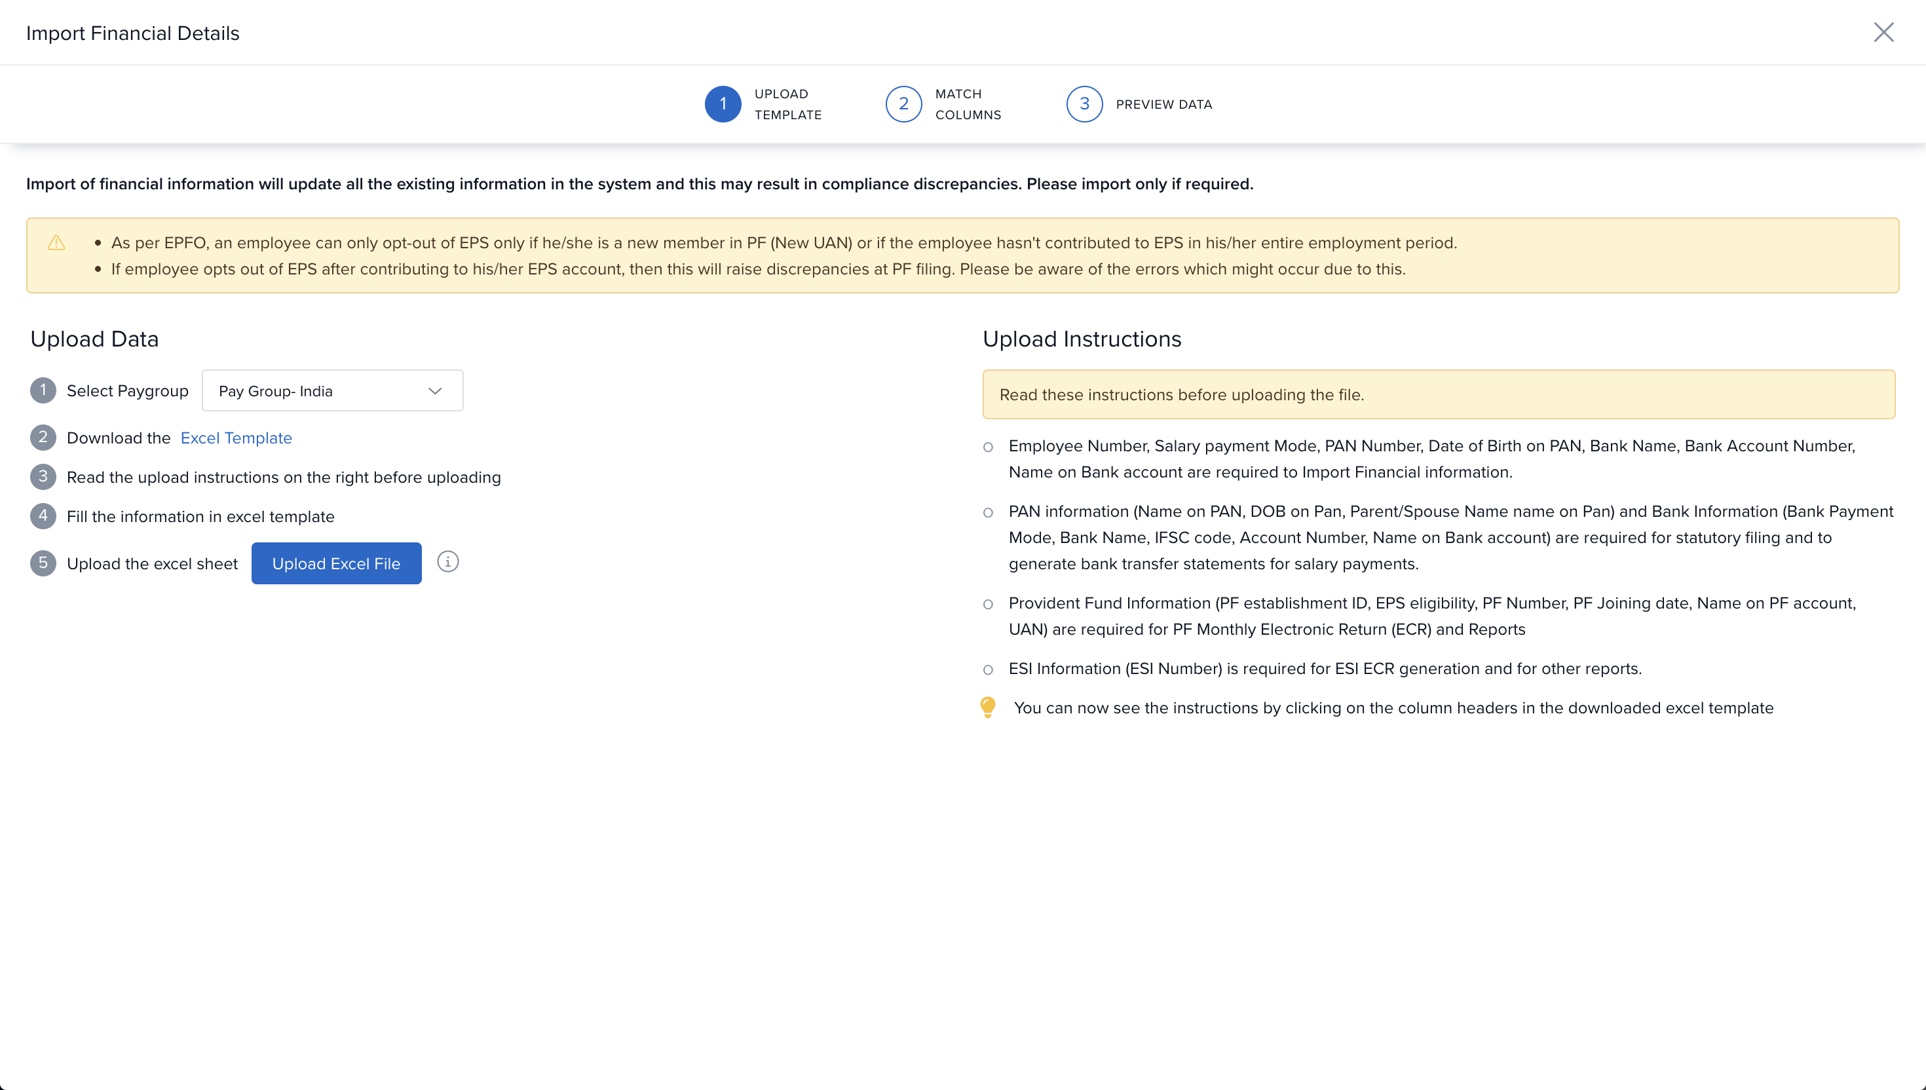The width and height of the screenshot is (1926, 1090).
Task: Go to the Match Columns step label
Action: pyautogui.click(x=967, y=104)
